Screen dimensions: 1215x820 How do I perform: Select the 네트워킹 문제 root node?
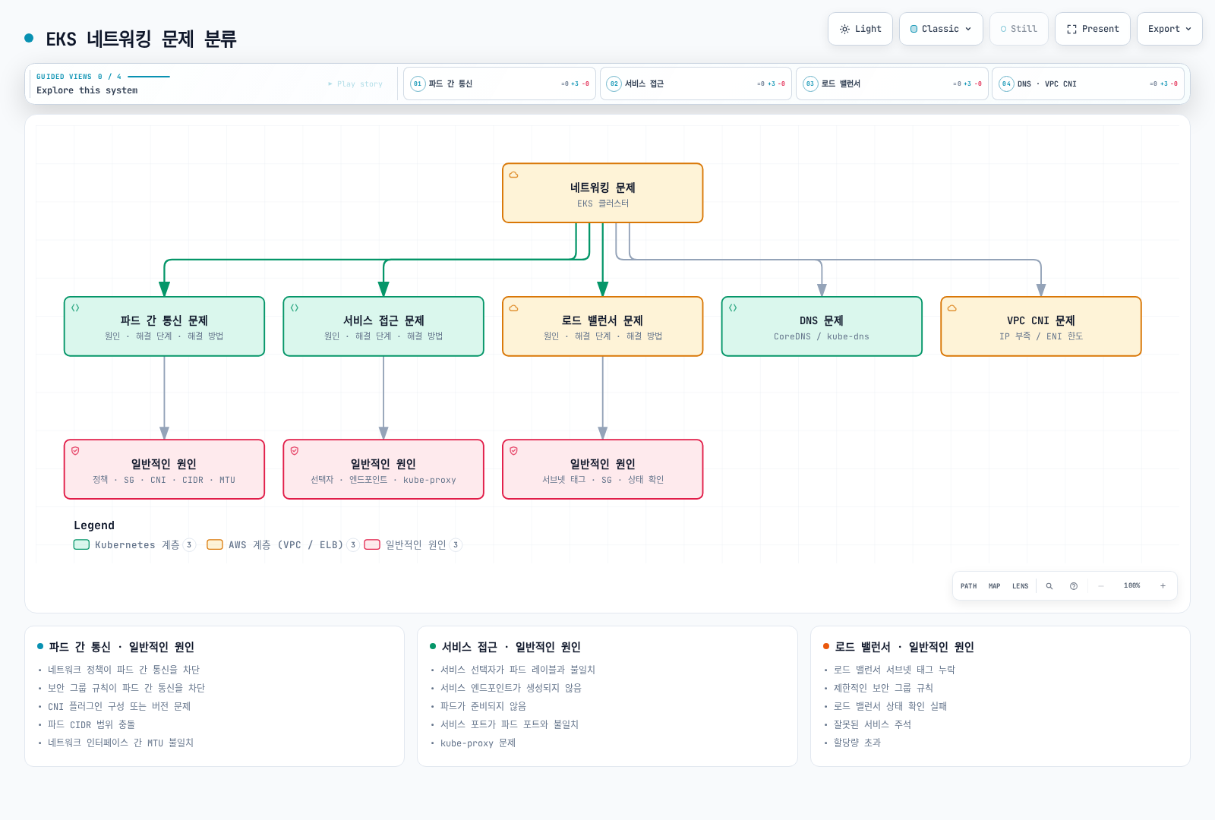(x=603, y=193)
